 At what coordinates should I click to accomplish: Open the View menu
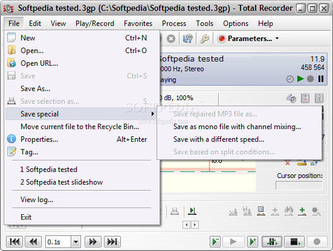[x=58, y=24]
